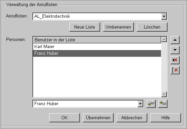Expand the Franz Huber person dropdown
This screenshot has height=129, width=187.
click(141, 104)
